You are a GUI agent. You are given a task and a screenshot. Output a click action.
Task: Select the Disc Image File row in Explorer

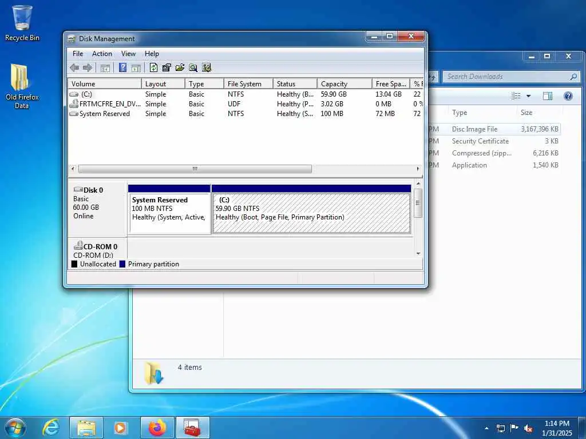[x=493, y=129]
